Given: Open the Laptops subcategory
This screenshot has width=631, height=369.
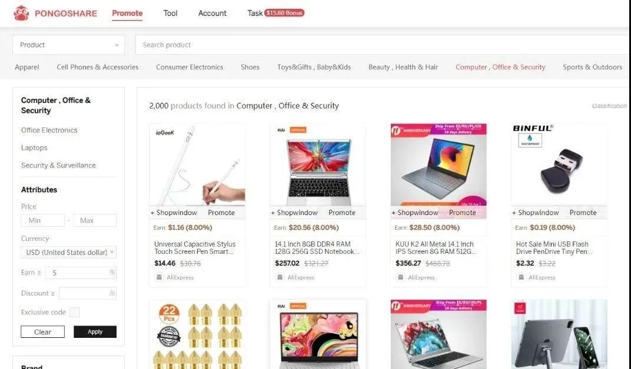Looking at the screenshot, I should coord(34,147).
